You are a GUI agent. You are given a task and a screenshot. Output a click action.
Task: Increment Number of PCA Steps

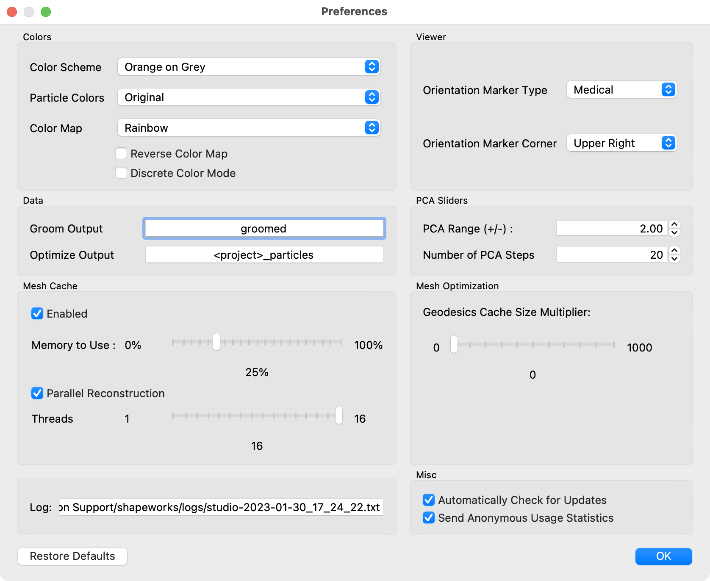674,251
